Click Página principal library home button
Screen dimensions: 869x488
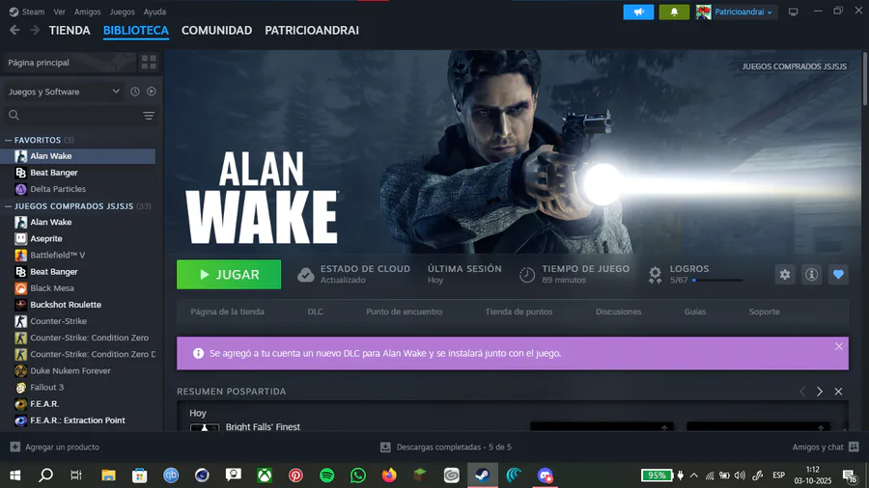pos(70,63)
